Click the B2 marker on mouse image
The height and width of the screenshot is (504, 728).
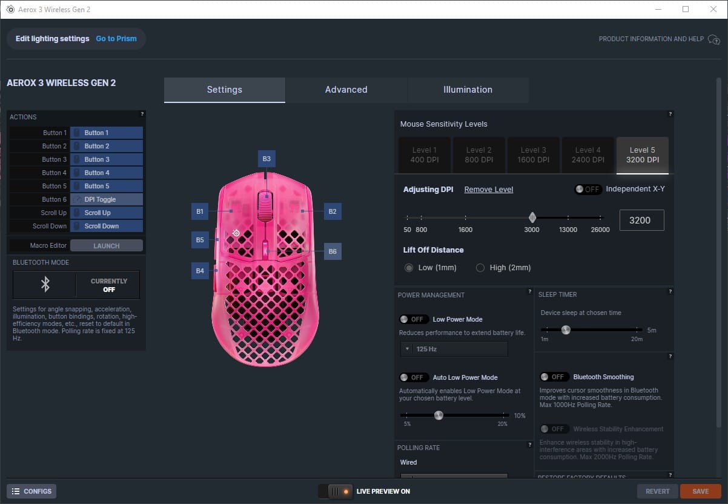click(x=333, y=211)
